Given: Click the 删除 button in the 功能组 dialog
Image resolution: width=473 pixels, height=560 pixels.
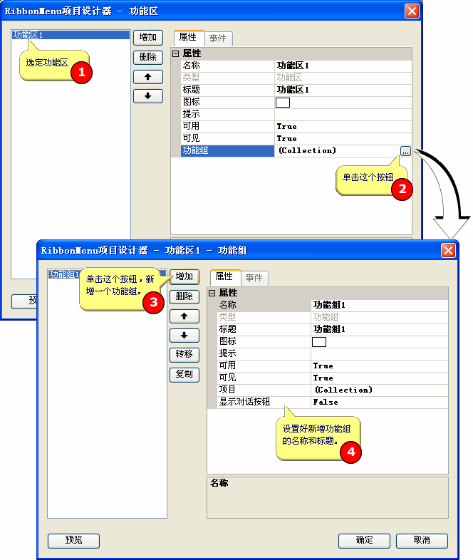Looking at the screenshot, I should 184,296.
